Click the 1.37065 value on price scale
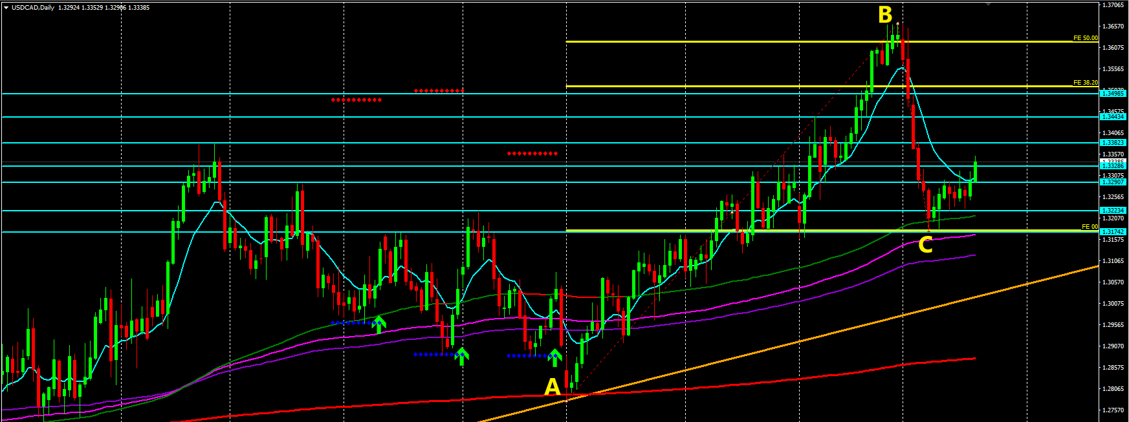Screen dimensions: 1129x422 click(1113, 5)
